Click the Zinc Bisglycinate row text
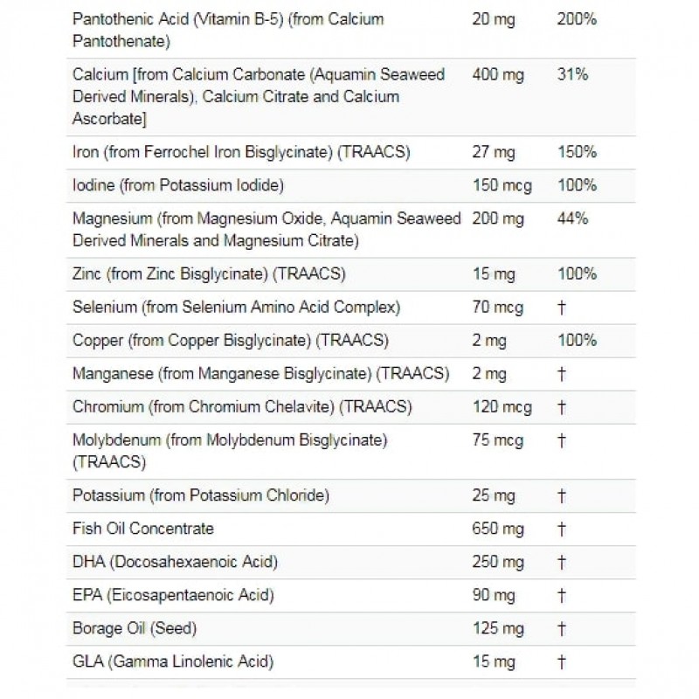The height and width of the screenshot is (699, 699). point(209,273)
